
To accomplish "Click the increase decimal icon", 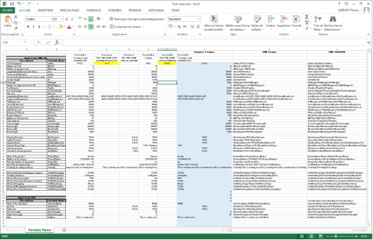I will [x=192, y=27].
